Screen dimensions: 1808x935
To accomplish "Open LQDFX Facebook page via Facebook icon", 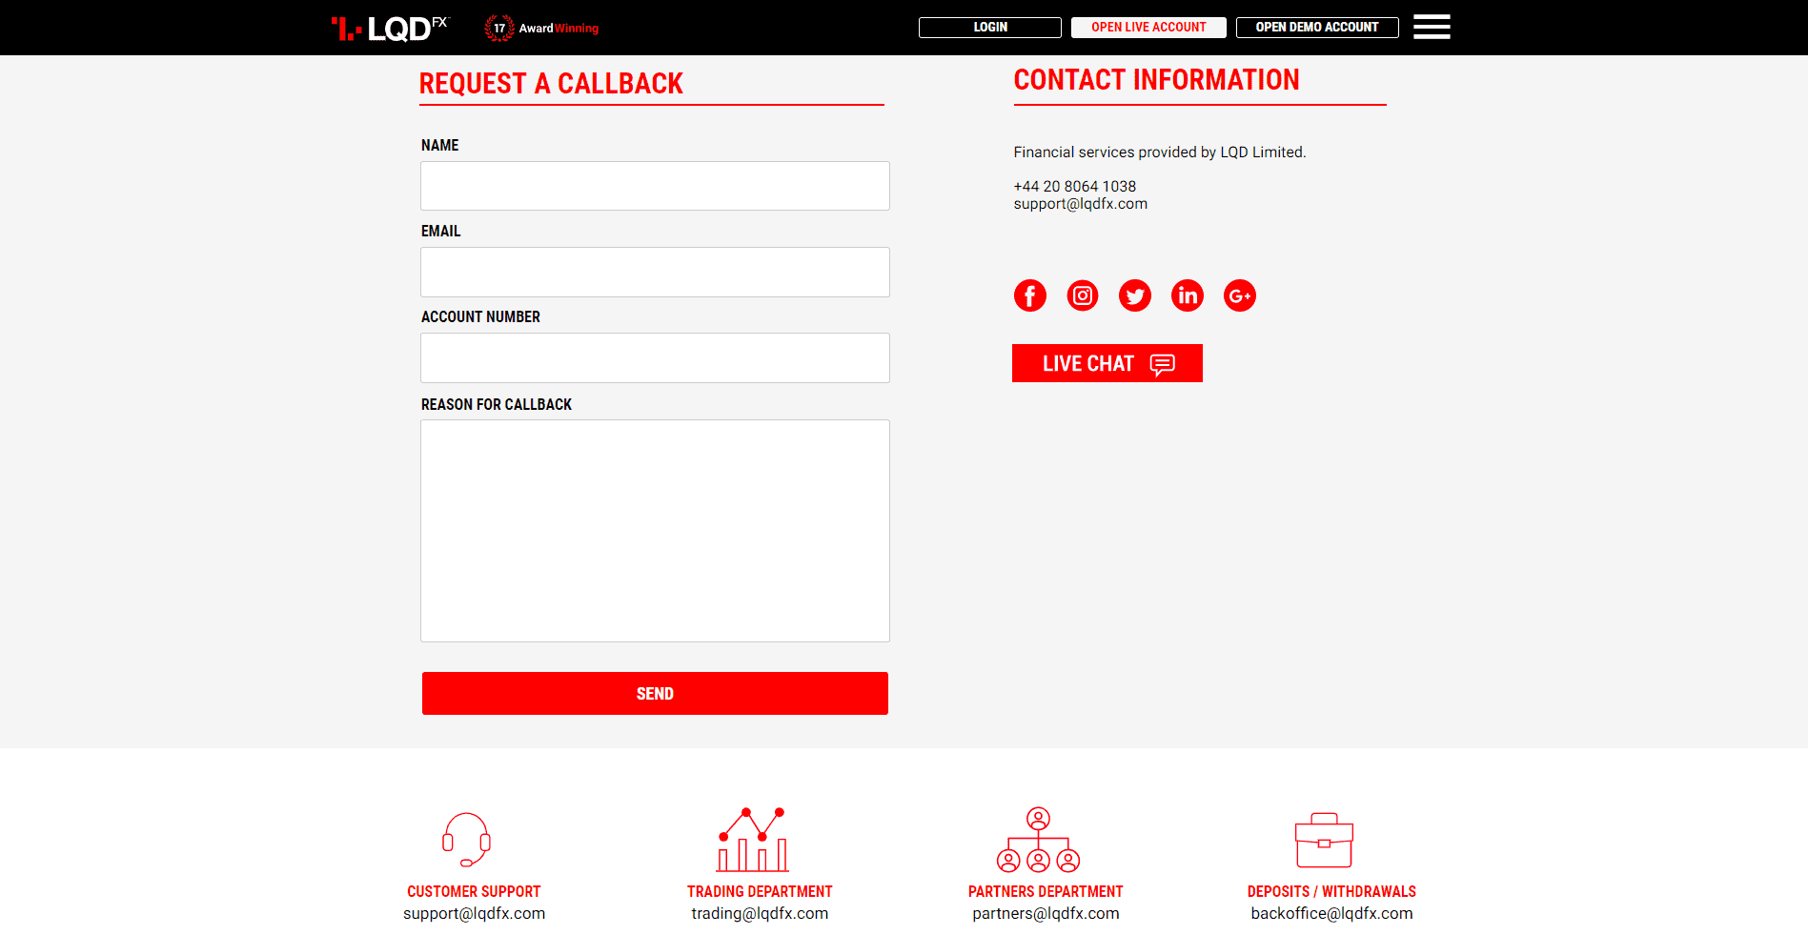I will pyautogui.click(x=1029, y=295).
